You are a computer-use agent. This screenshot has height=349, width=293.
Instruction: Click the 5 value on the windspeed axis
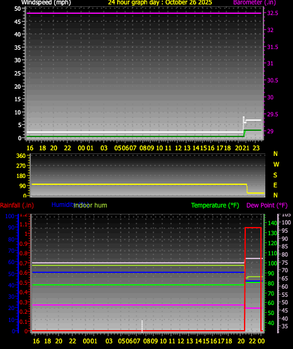19,125
